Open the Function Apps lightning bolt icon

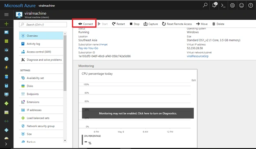pyautogui.click(x=7, y=68)
